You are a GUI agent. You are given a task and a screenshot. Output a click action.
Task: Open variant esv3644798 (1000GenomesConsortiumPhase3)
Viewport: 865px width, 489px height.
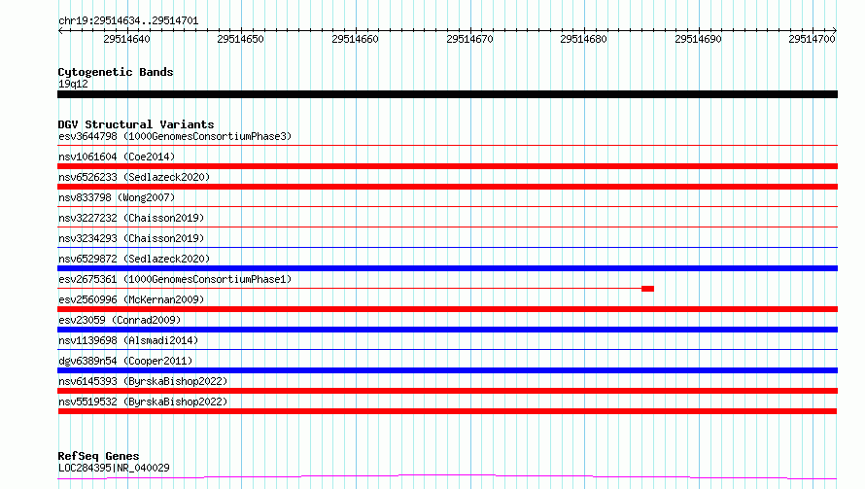tap(175, 136)
